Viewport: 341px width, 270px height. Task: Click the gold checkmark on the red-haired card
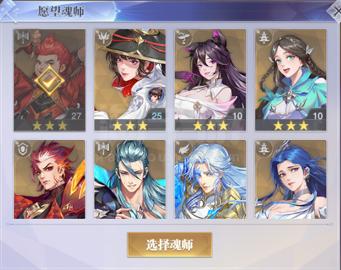[x=49, y=80]
